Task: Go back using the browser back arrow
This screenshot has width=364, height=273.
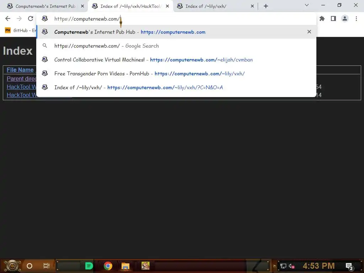Action: [x=8, y=18]
